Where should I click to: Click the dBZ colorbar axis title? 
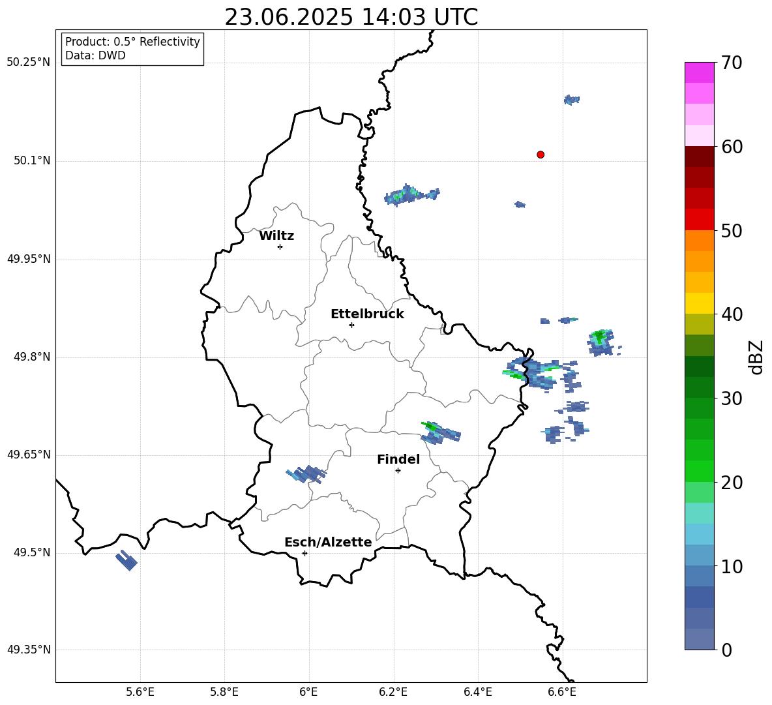[756, 357]
